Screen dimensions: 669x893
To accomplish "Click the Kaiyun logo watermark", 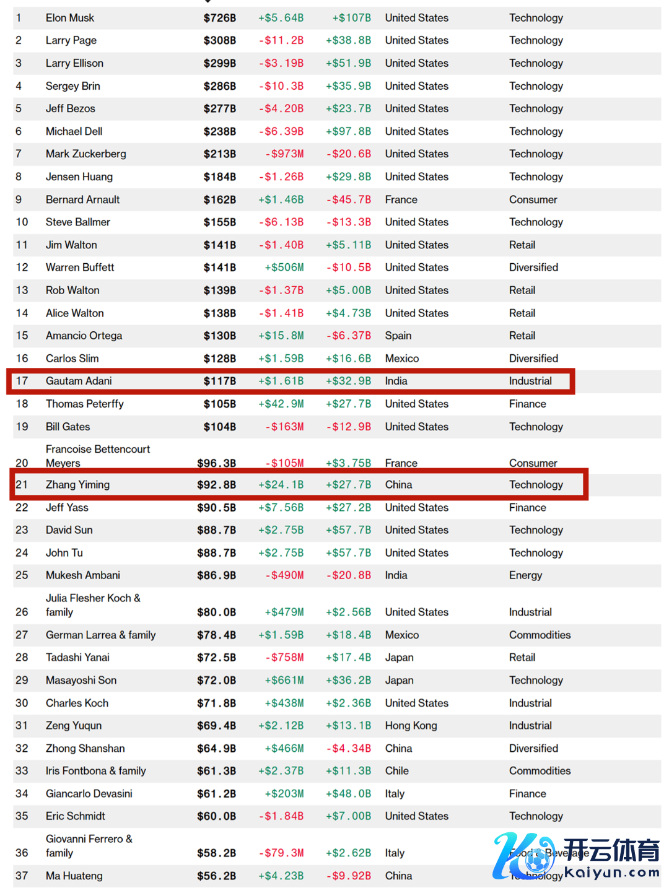I will tap(576, 857).
